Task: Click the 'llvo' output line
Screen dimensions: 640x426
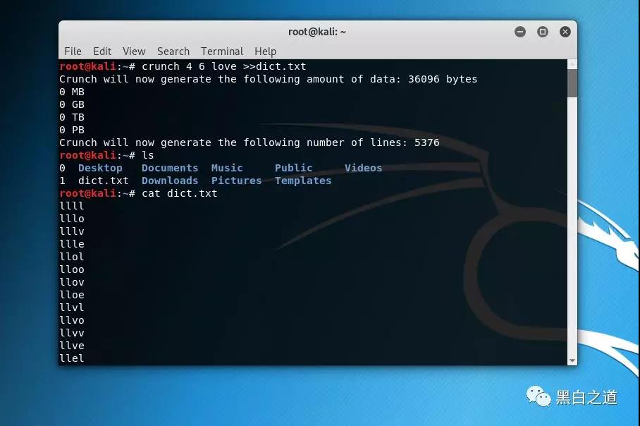Action: [x=72, y=319]
